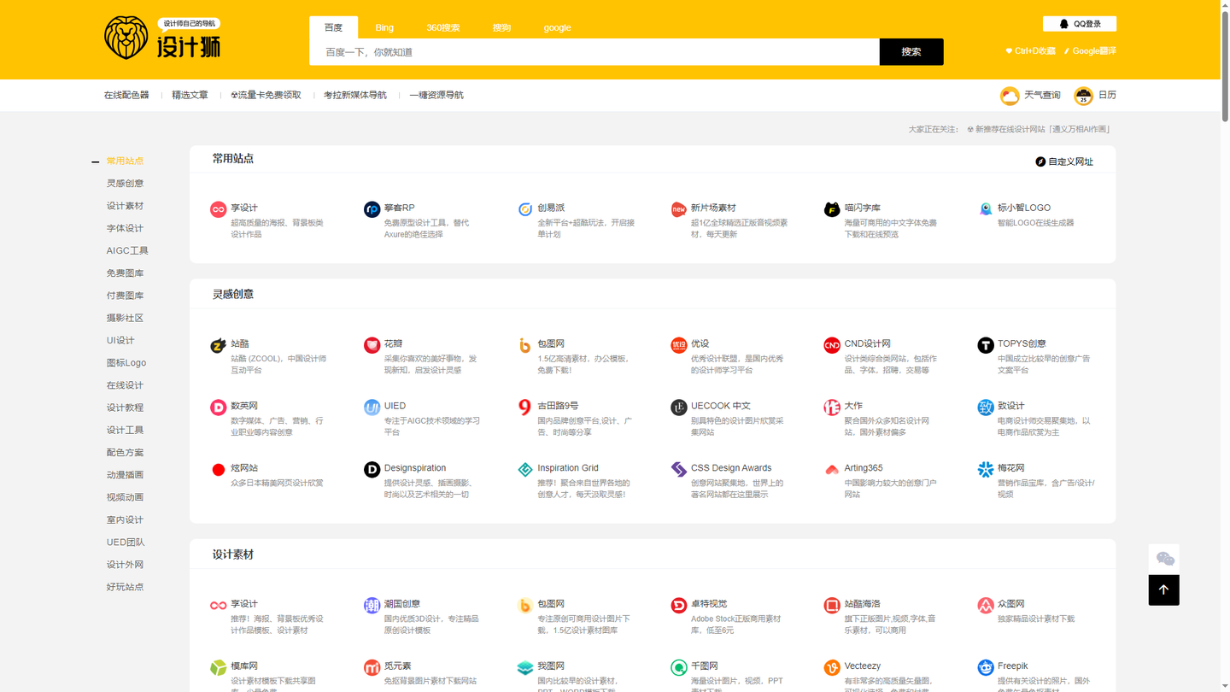Open the 新片场素材 icon
Screen dimensions: 1230x692
678,209
